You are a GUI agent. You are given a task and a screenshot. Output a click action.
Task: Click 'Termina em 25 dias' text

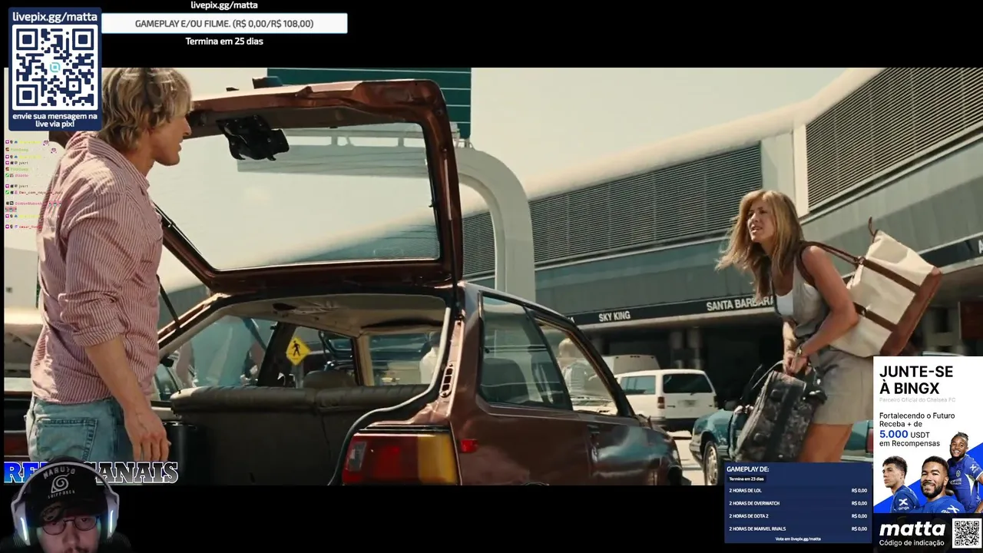pos(224,41)
